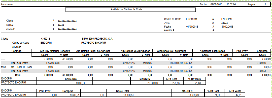Click the Total row label
This screenshot has width=272, height=98.
coord(17,75)
